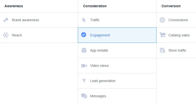Uncheck the selected Engagement checkmark
Viewport: 196px width, 103px height.
tap(84, 35)
